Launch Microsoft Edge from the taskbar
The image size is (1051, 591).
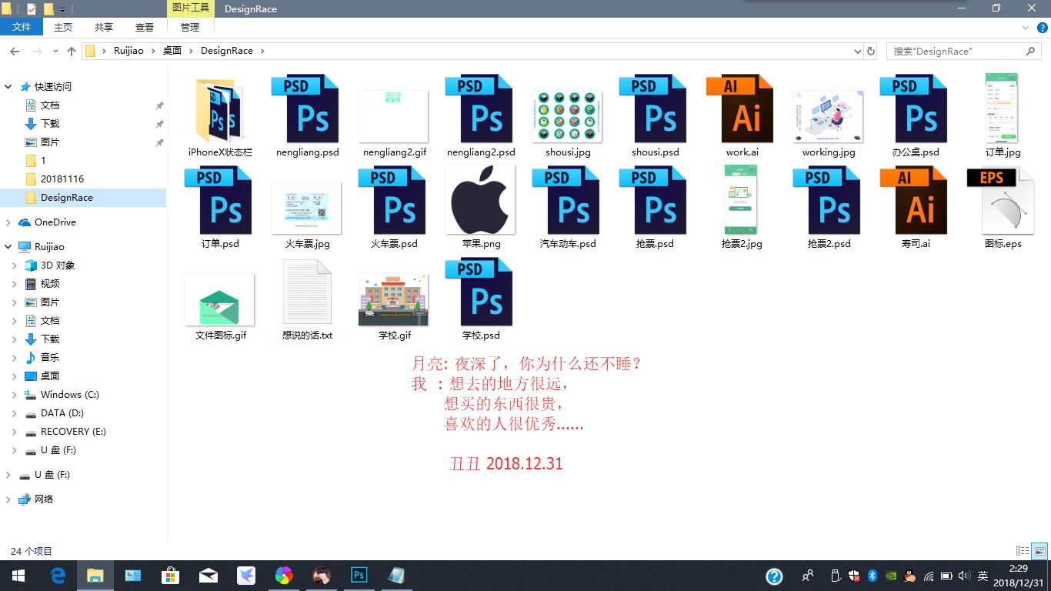pyautogui.click(x=58, y=575)
